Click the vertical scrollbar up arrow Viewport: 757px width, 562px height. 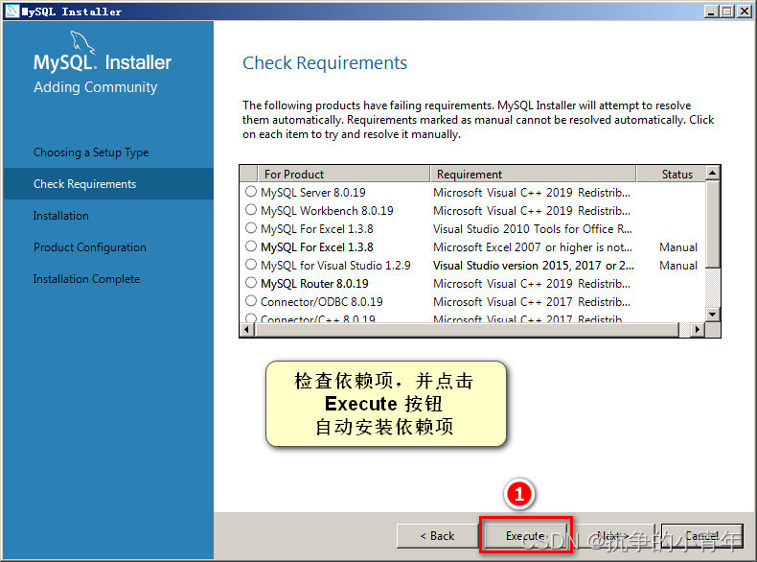[713, 173]
